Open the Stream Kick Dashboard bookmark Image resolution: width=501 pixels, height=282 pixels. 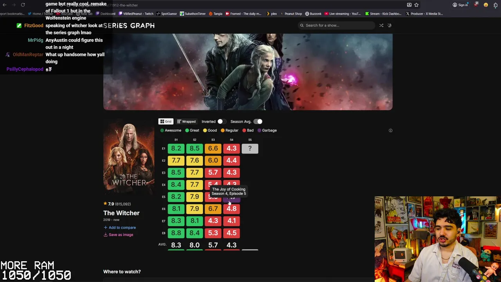pyautogui.click(x=383, y=14)
